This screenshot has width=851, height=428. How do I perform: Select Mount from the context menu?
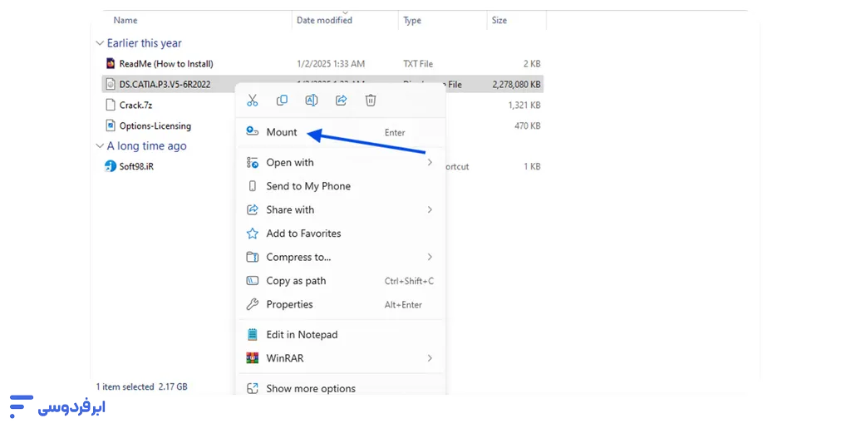tap(282, 132)
